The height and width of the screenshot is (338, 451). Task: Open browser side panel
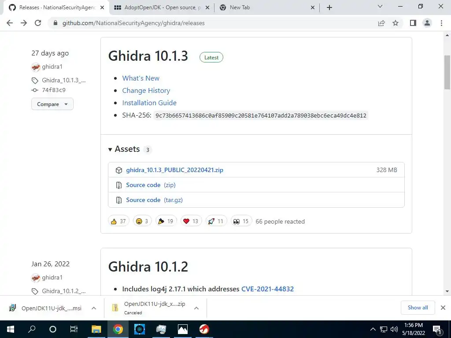(x=413, y=23)
